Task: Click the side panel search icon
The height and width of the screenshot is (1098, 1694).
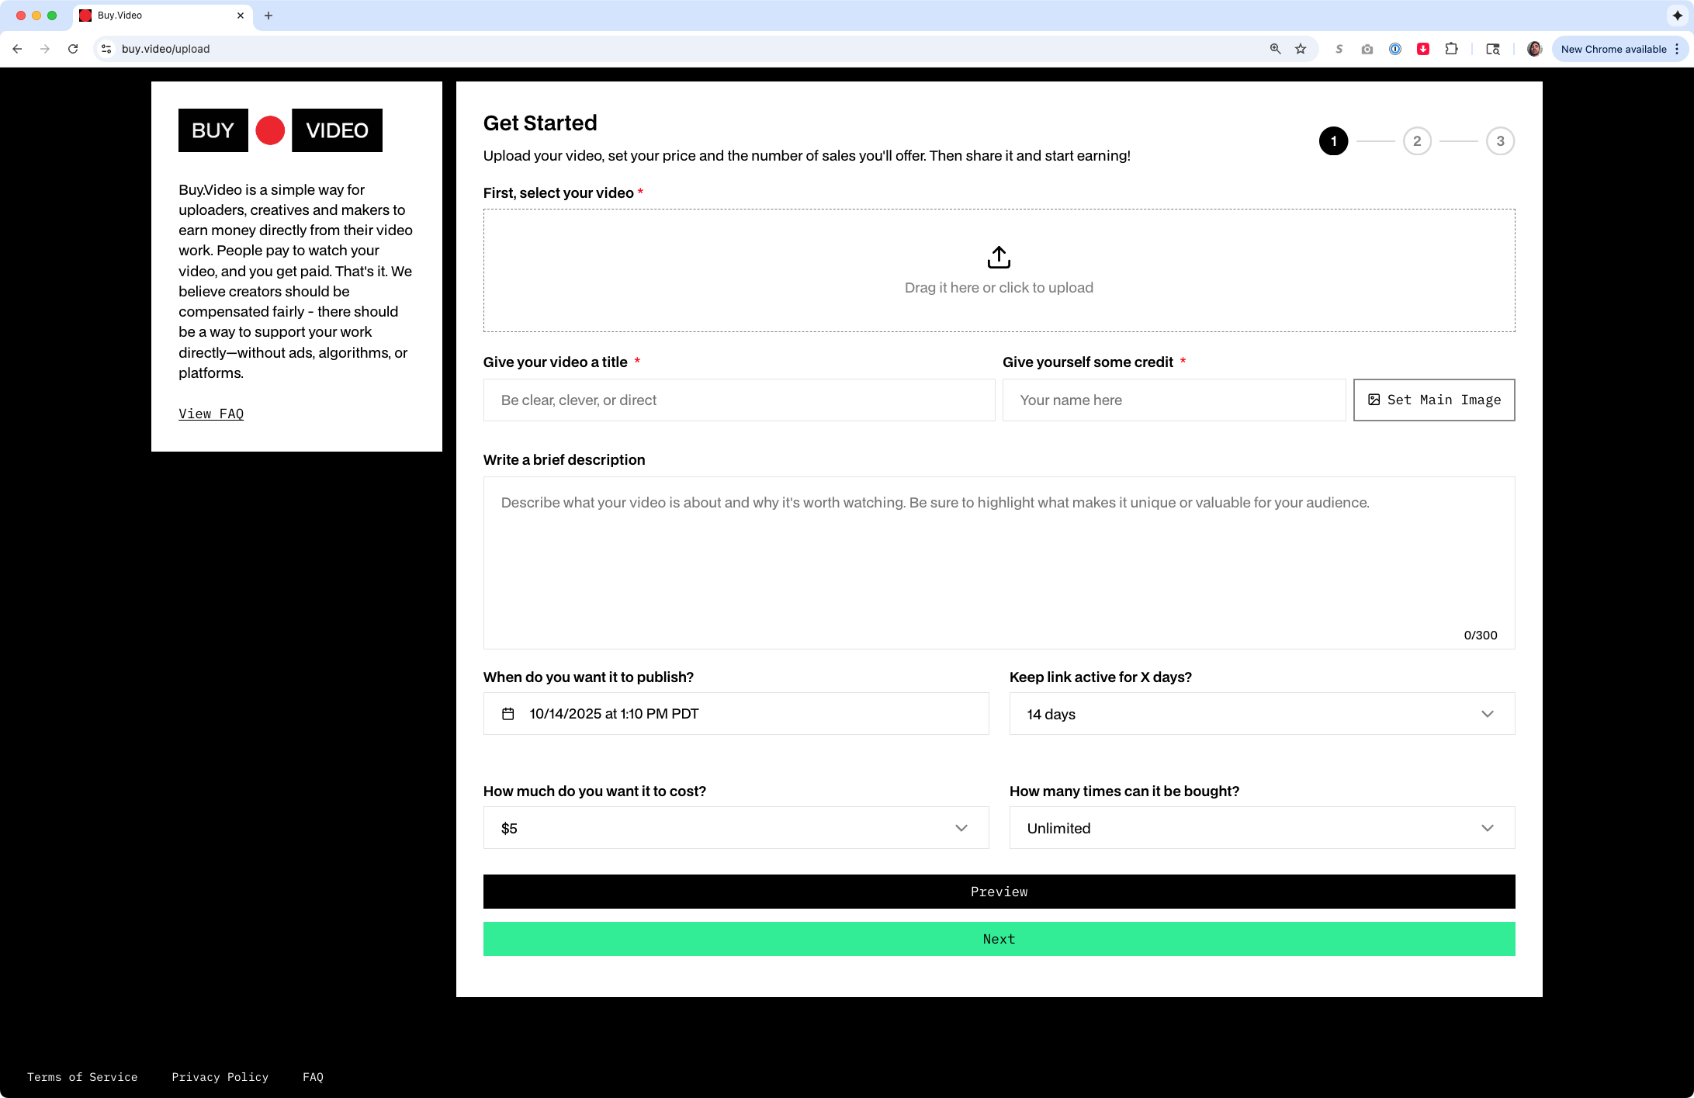Action: pyautogui.click(x=1492, y=49)
